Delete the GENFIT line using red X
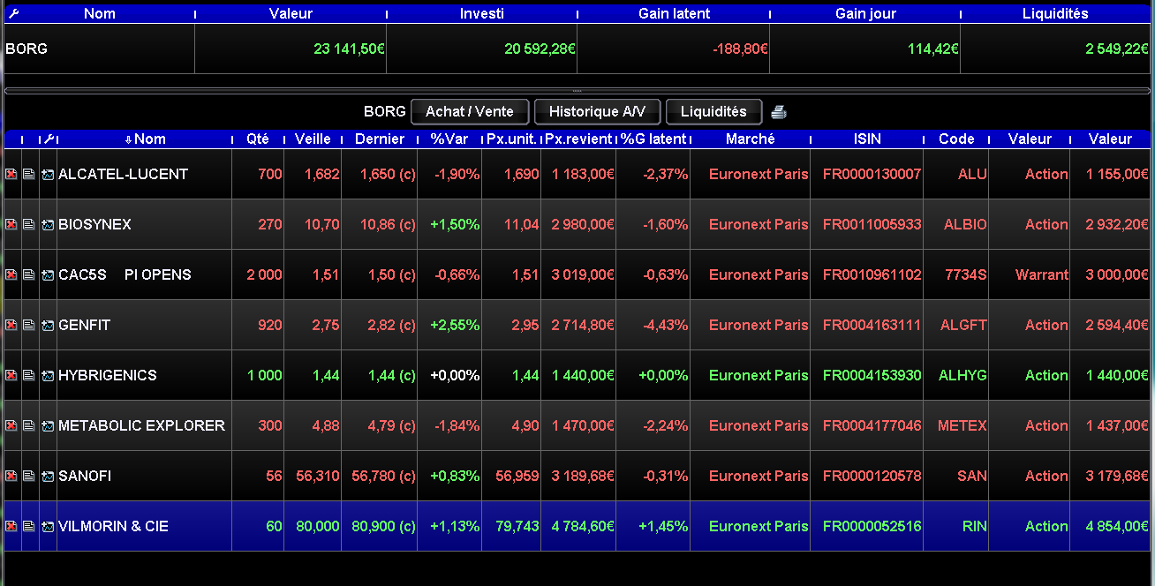This screenshot has height=586, width=1155. (x=11, y=326)
